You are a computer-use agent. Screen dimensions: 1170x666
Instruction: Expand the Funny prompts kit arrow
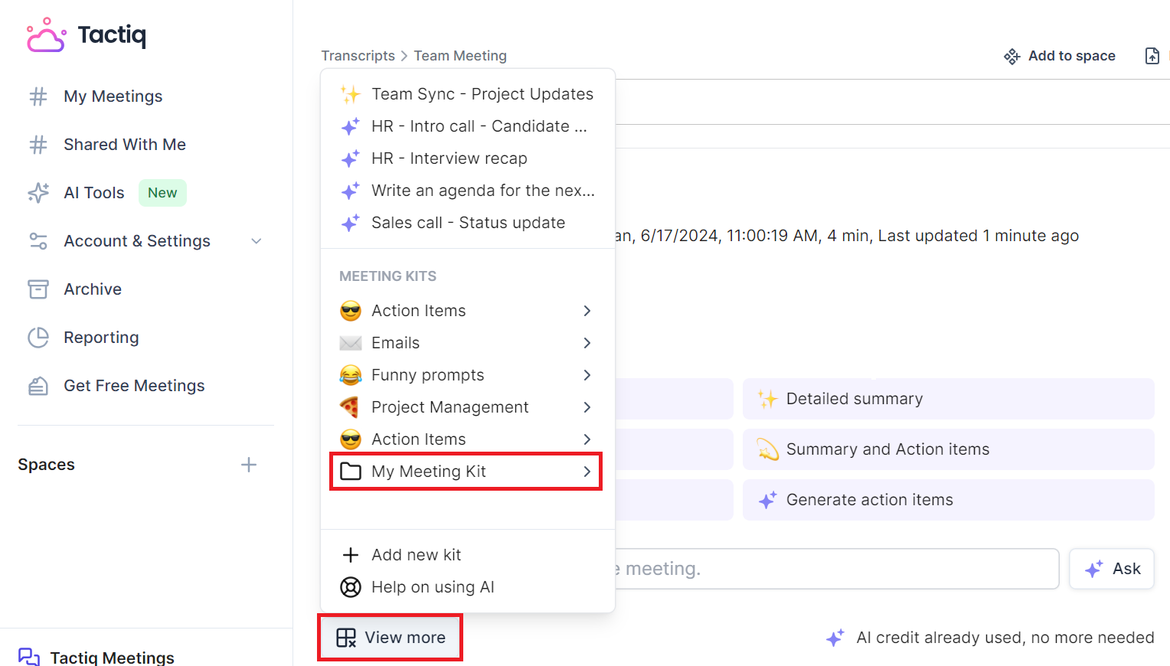[587, 375]
